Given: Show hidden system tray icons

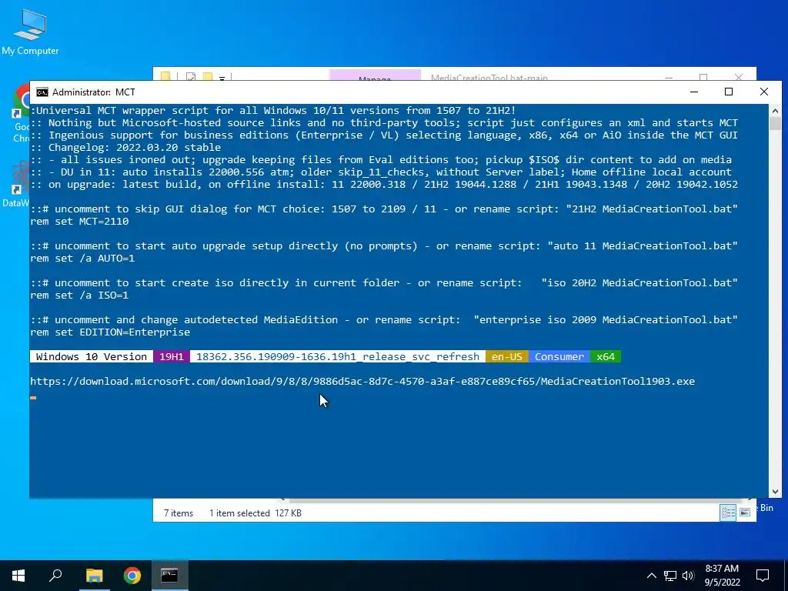Looking at the screenshot, I should tap(651, 576).
